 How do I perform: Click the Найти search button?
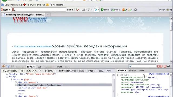pos(70,10)
